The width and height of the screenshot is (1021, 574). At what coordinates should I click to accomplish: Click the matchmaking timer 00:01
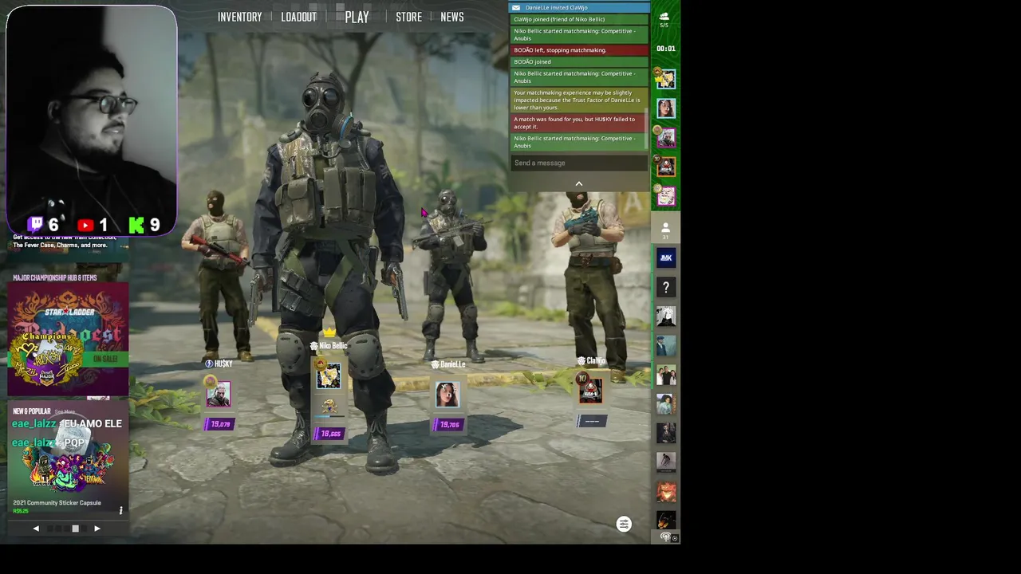665,49
